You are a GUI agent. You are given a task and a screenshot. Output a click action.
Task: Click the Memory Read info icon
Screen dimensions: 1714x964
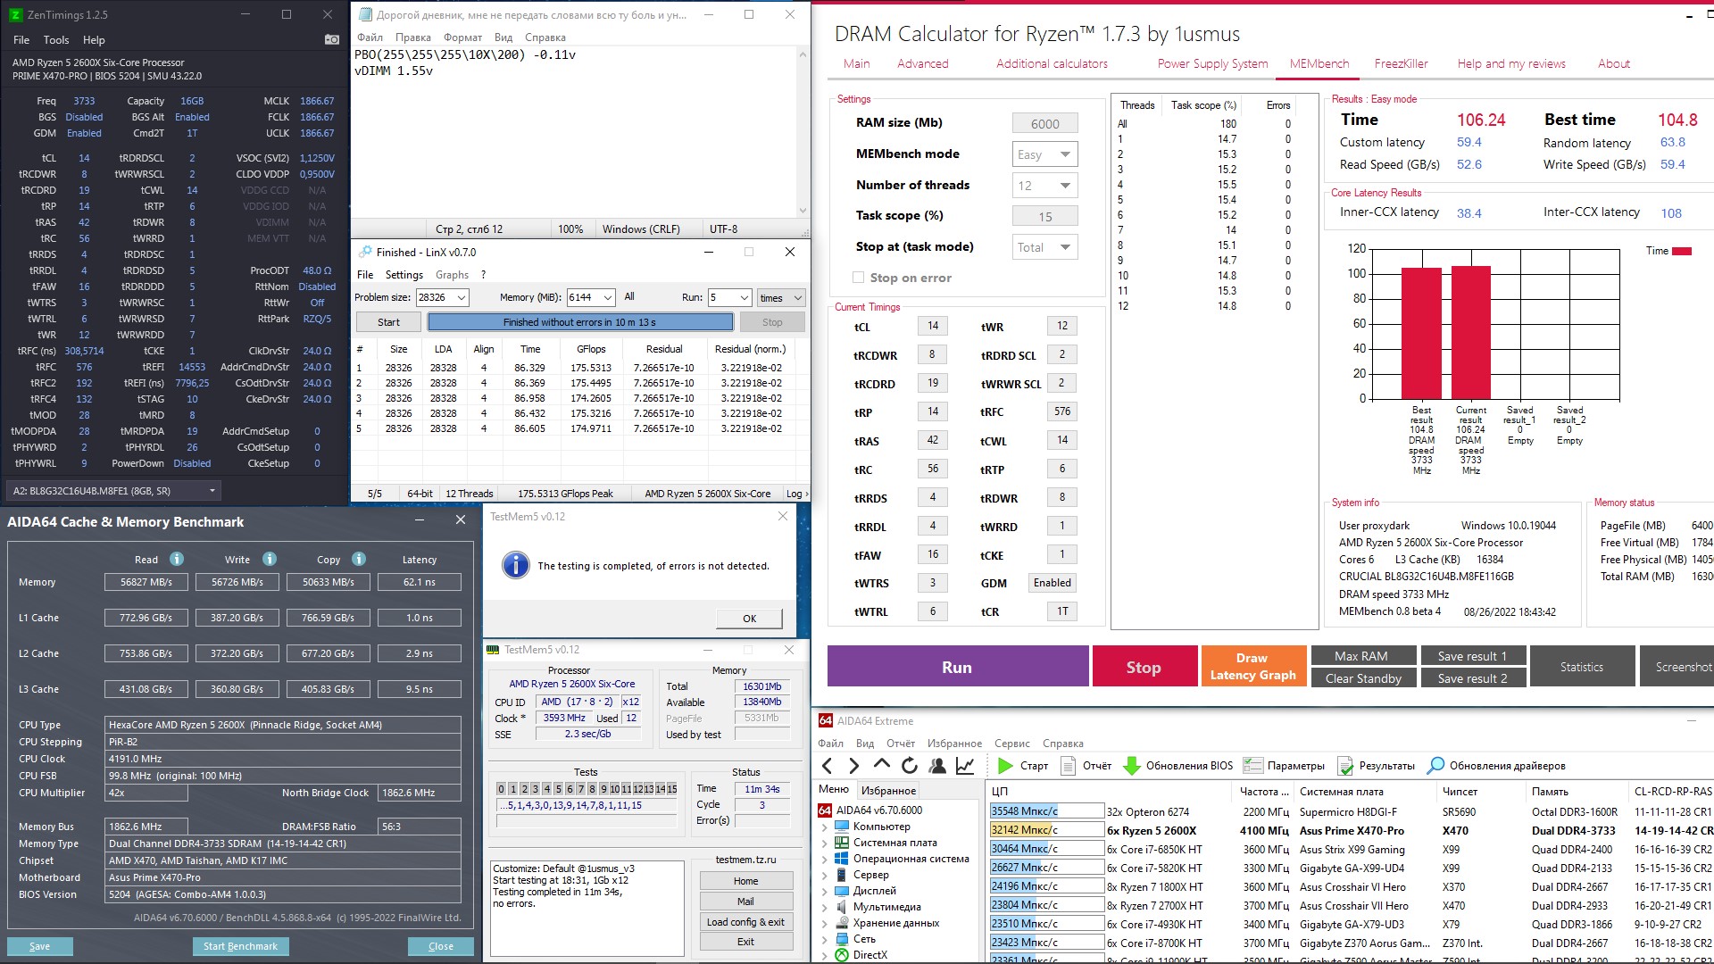click(177, 560)
